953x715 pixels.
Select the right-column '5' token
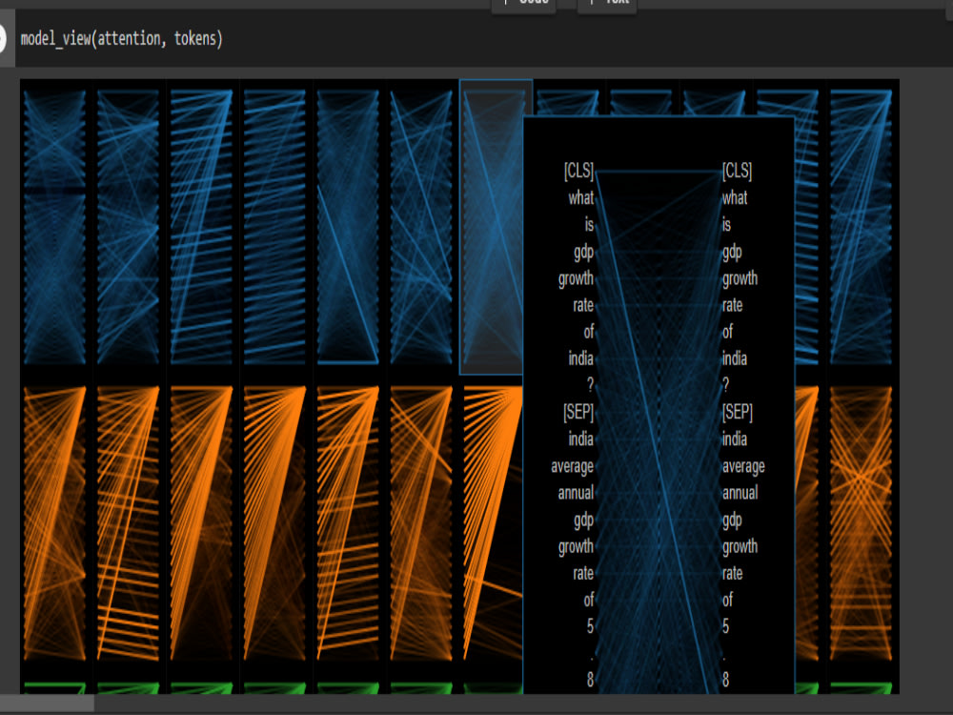pyautogui.click(x=725, y=627)
